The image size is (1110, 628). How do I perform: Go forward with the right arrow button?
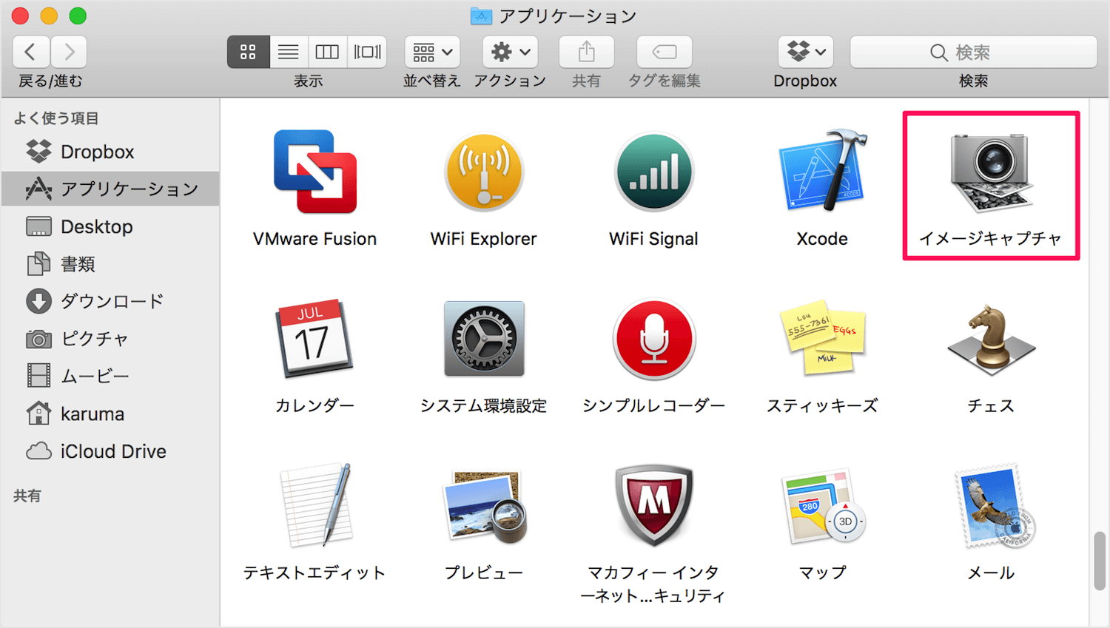pyautogui.click(x=69, y=52)
